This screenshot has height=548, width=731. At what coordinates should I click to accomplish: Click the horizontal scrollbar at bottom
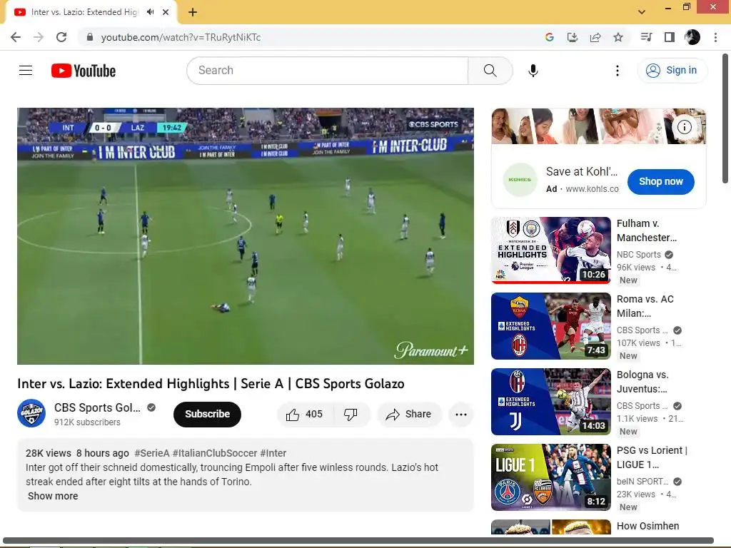[x=358, y=541]
